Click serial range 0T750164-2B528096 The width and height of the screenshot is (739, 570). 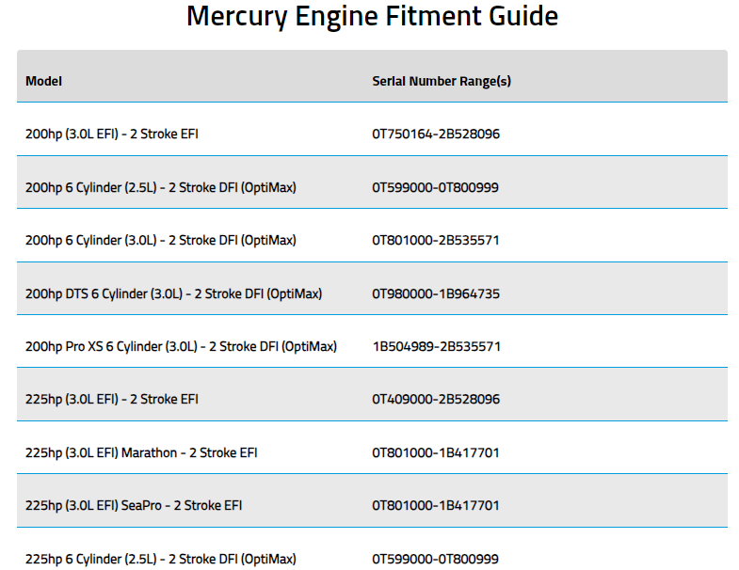click(x=436, y=134)
